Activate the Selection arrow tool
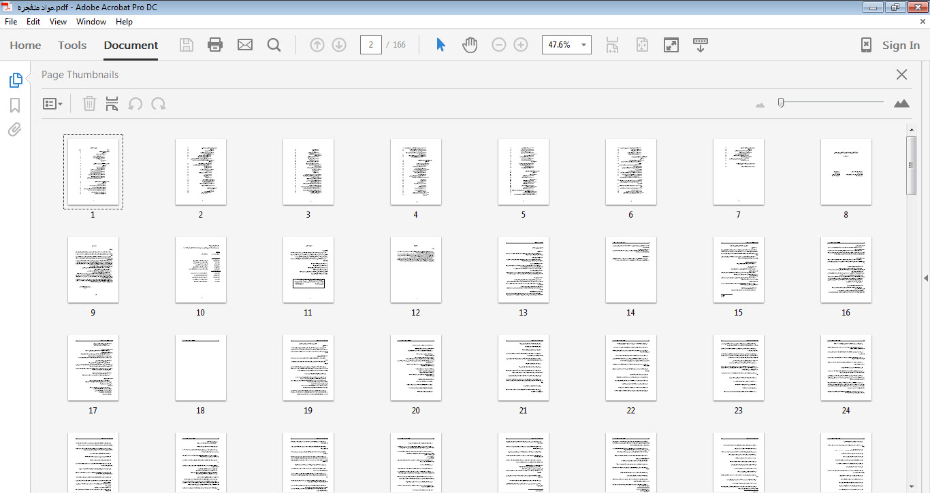The image size is (930, 493). pyautogui.click(x=440, y=45)
